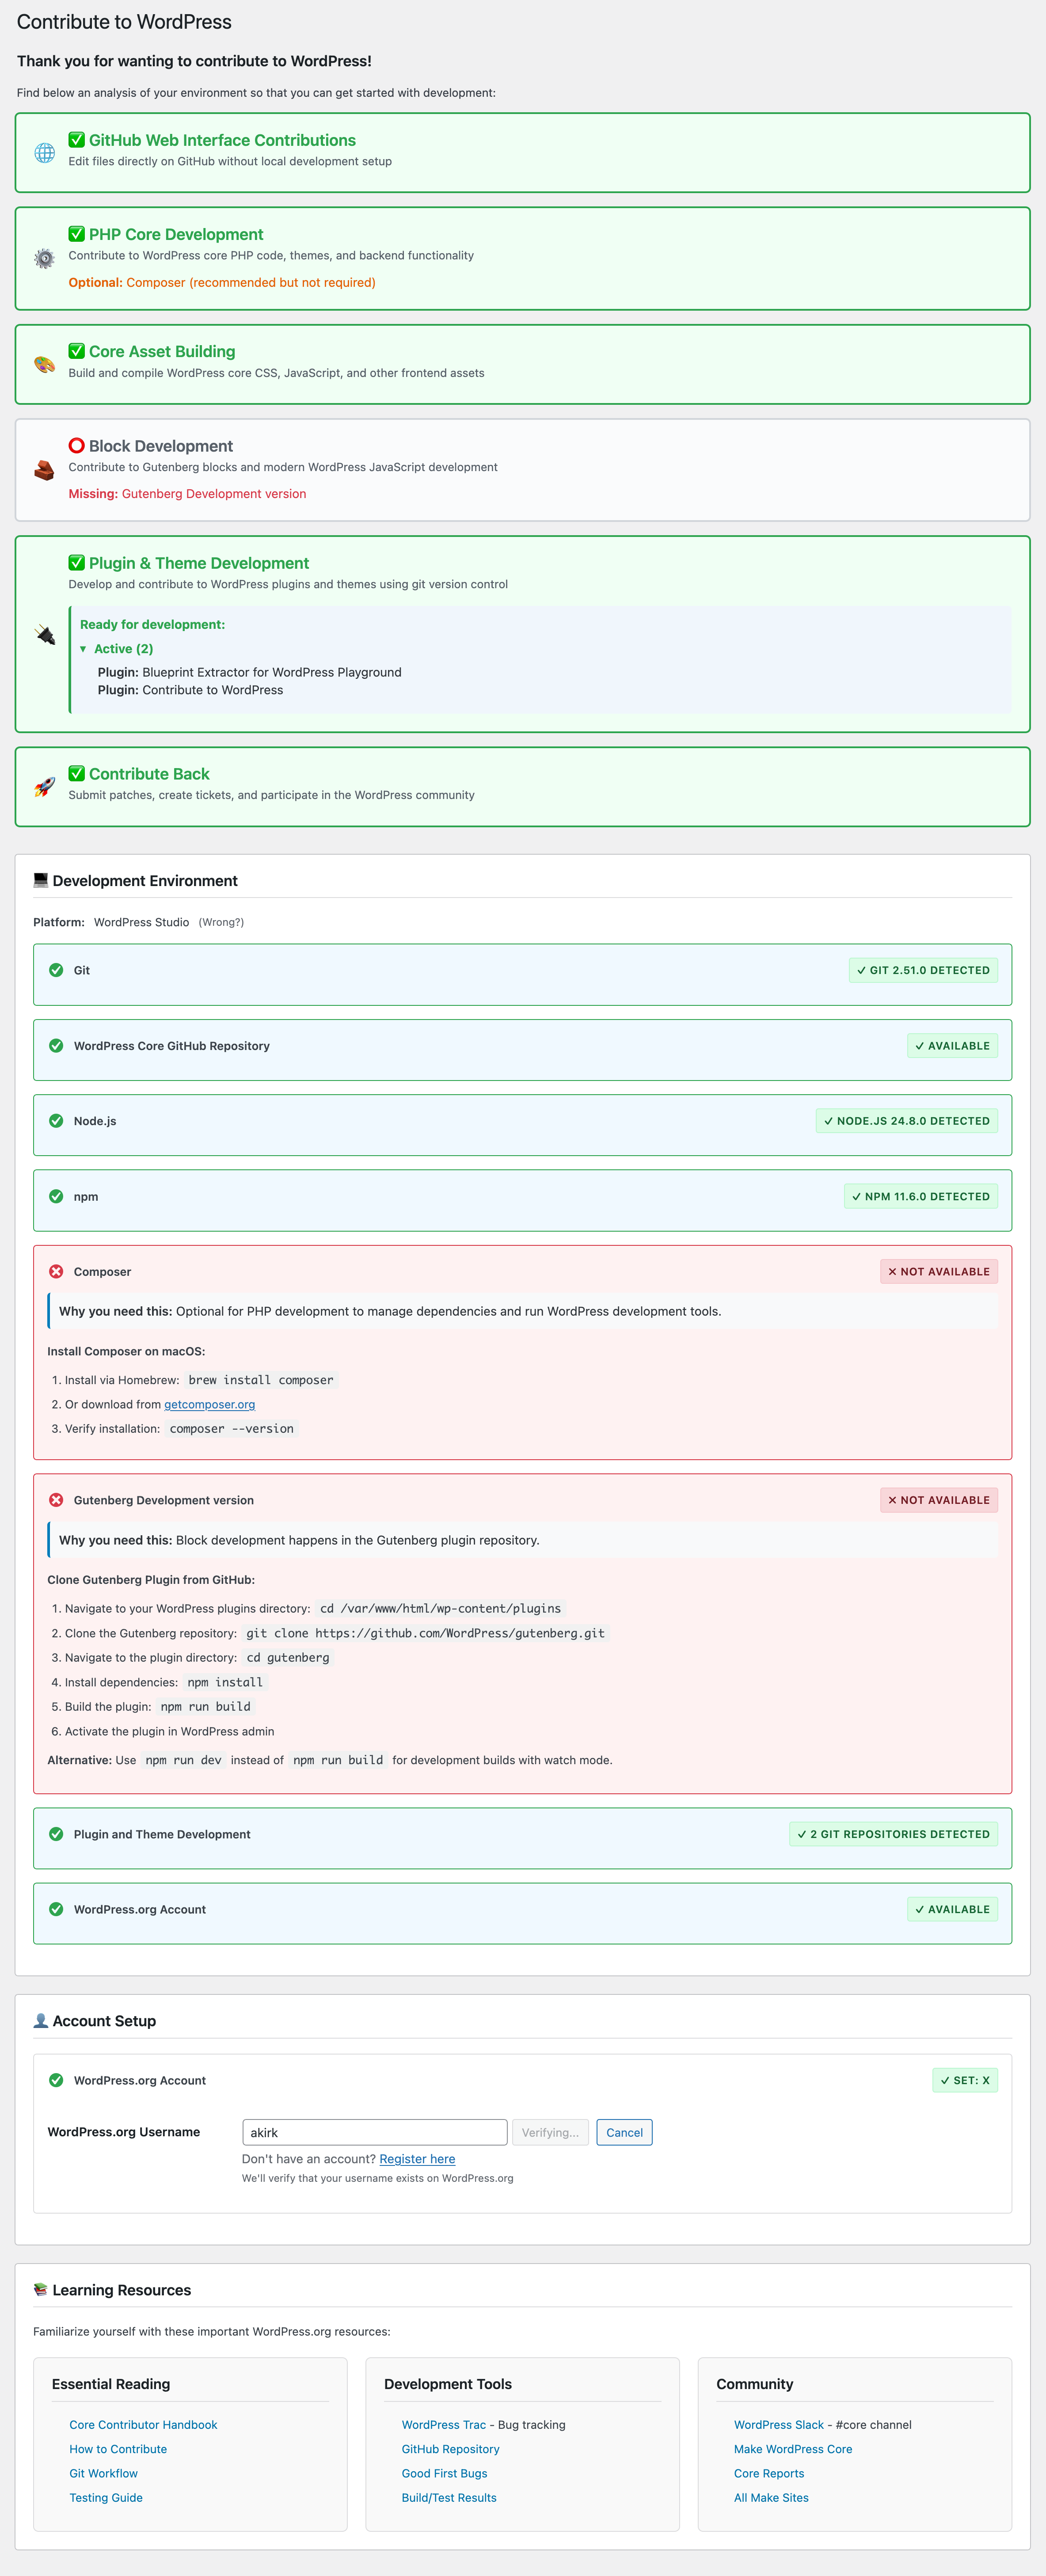Click the npm install code snippet
The height and width of the screenshot is (2576, 1046).
[225, 1682]
